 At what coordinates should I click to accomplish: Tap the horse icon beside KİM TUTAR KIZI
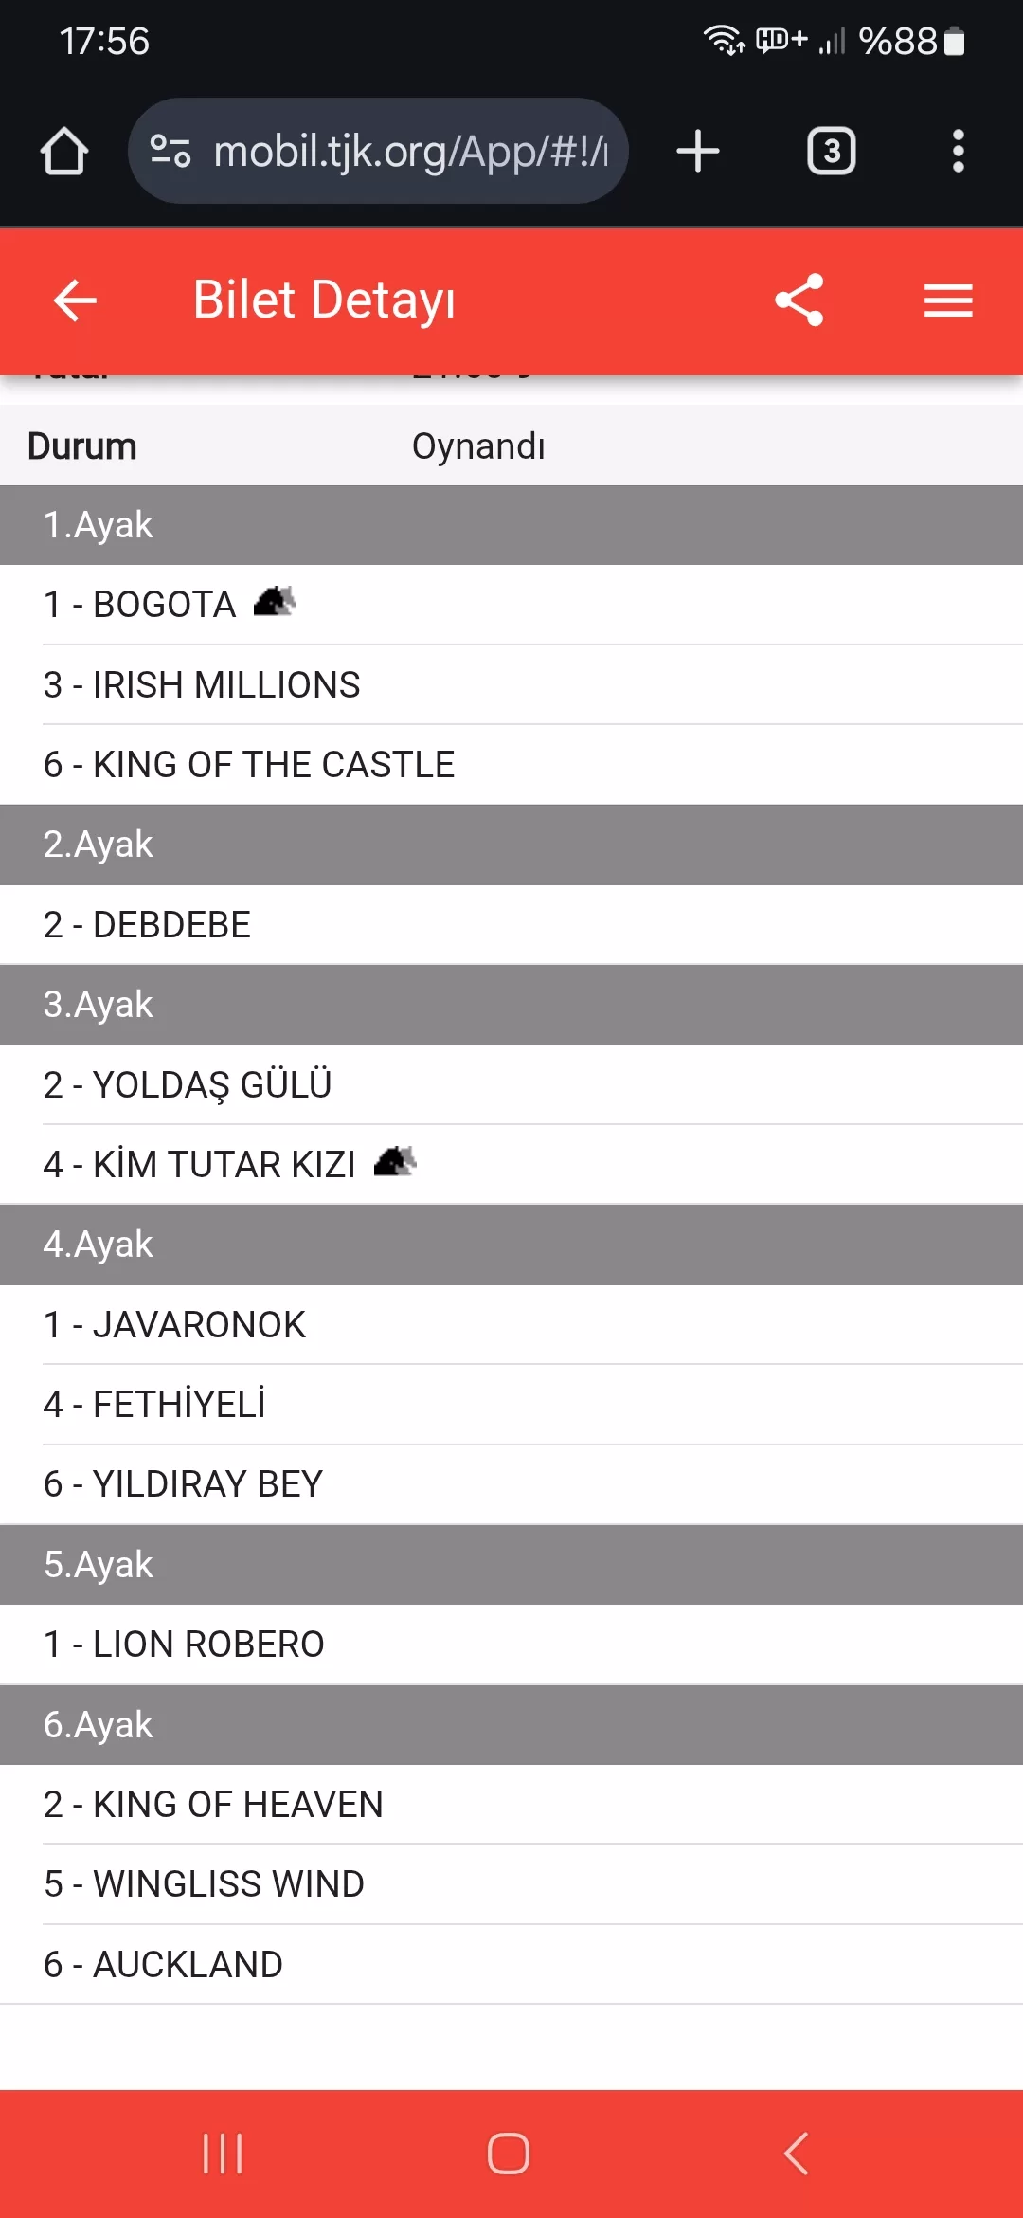point(395,1162)
